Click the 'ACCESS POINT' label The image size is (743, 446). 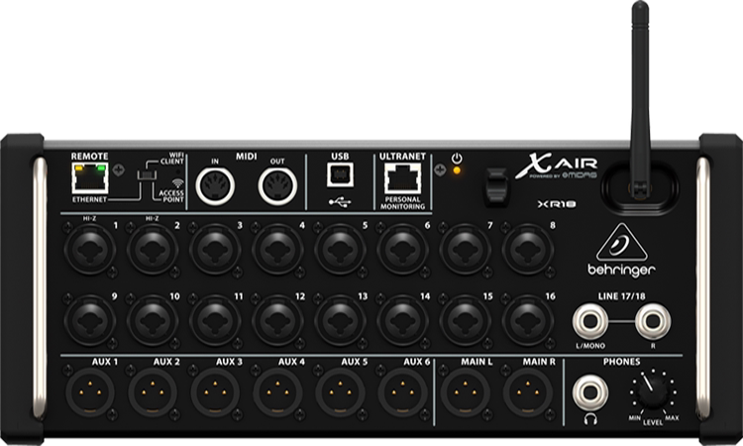(x=171, y=196)
